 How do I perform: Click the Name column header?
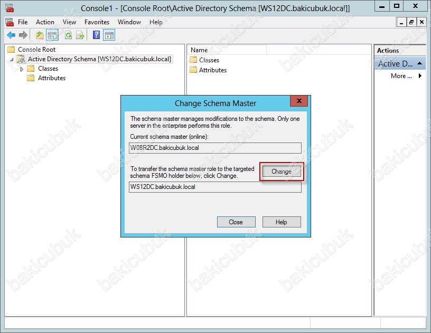(x=228, y=50)
